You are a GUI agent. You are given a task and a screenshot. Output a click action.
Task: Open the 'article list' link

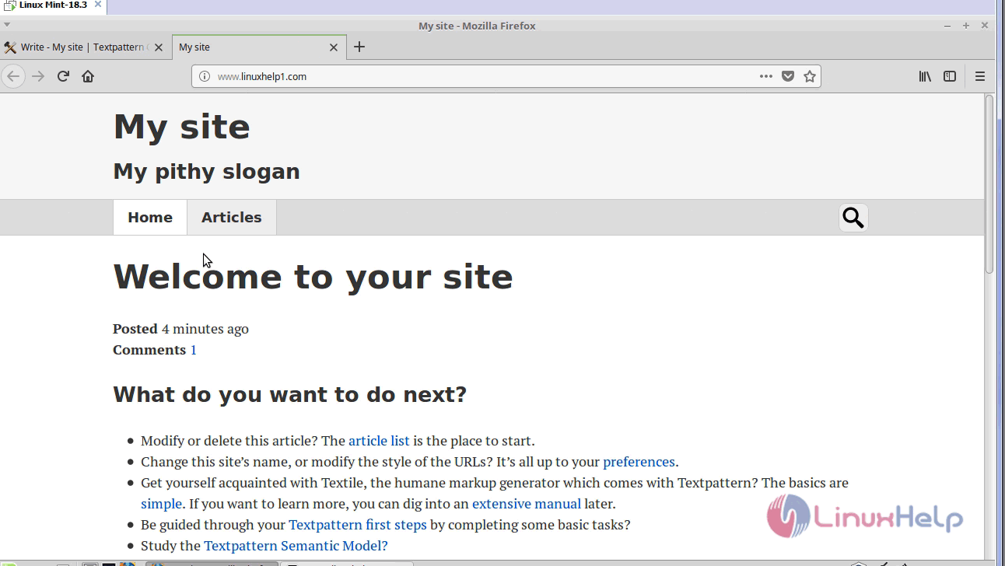379,441
